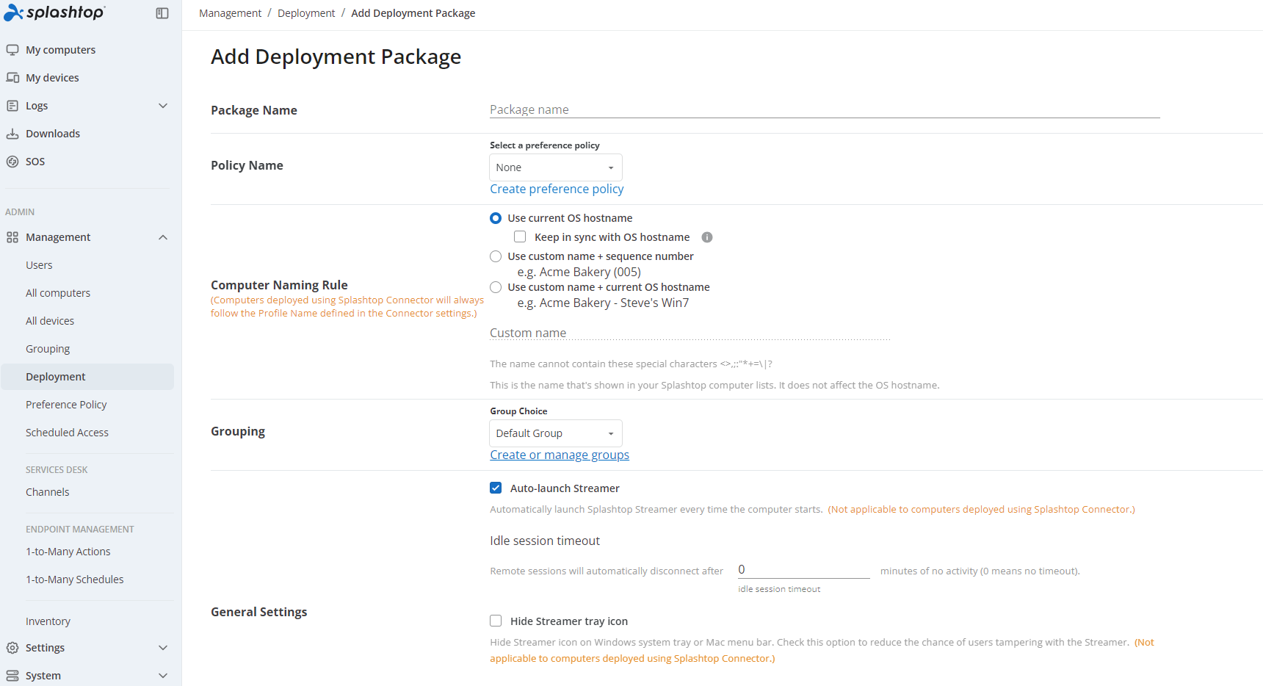Open 1-to-Many Schedules

click(75, 580)
